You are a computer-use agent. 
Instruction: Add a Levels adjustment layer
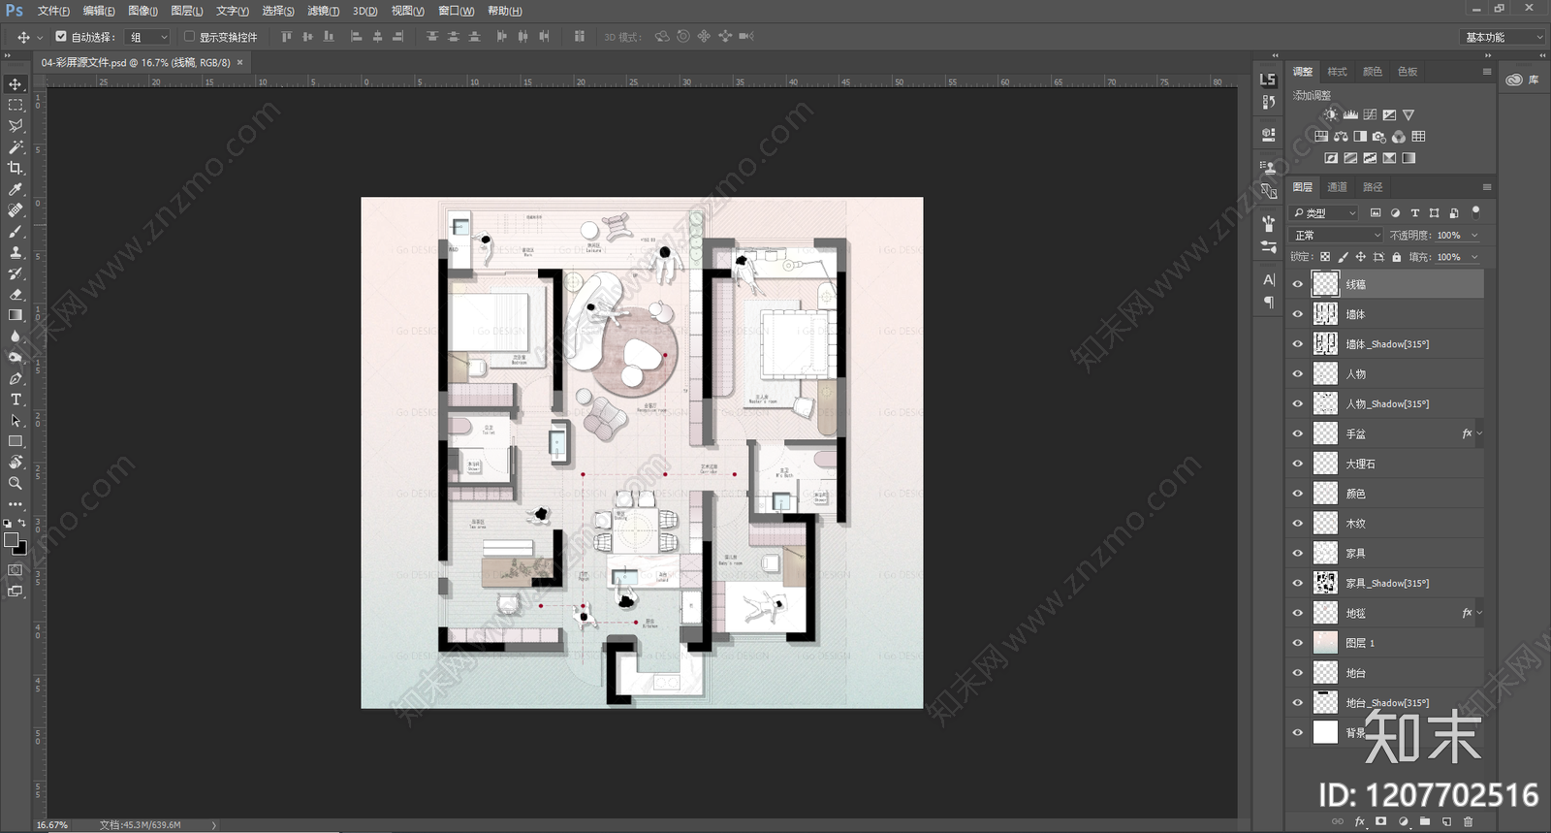1350,114
